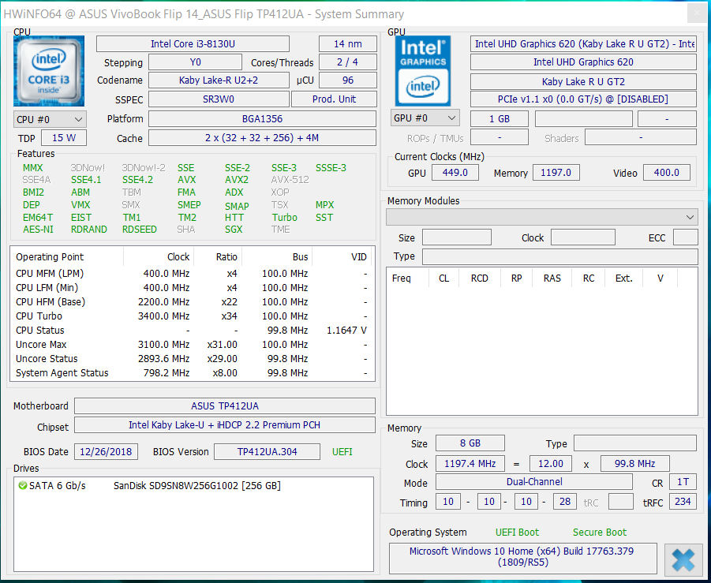Select the SGX feature label
711x583 pixels.
point(234,230)
